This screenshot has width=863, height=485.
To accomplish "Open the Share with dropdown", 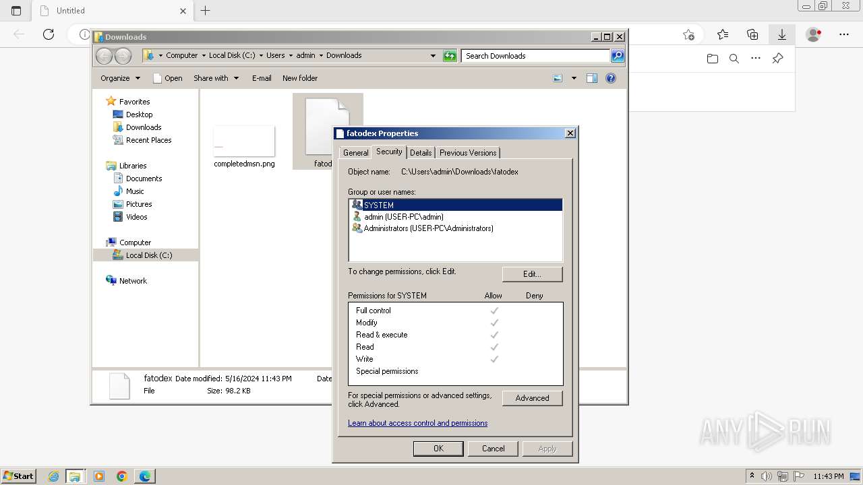I will click(216, 78).
